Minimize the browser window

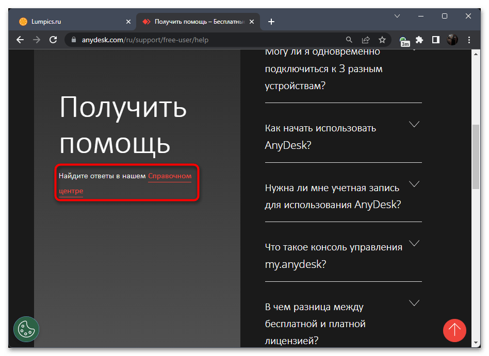click(x=421, y=16)
